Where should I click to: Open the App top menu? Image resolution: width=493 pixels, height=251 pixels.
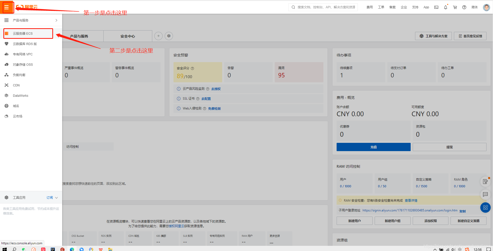[426, 7]
